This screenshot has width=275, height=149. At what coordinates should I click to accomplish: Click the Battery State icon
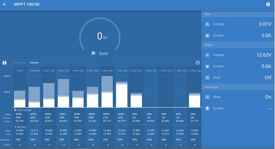point(207,78)
